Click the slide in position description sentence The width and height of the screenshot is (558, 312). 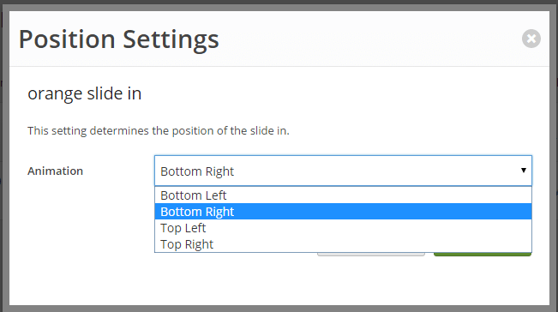tap(159, 131)
